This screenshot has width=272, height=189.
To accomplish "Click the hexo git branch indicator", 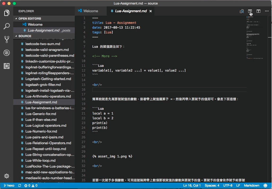I will click(9, 186).
